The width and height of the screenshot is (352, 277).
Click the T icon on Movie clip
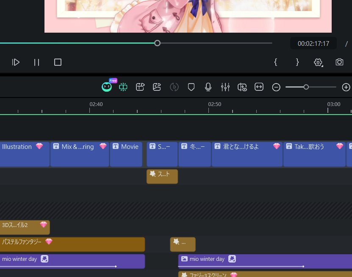pyautogui.click(x=115, y=146)
